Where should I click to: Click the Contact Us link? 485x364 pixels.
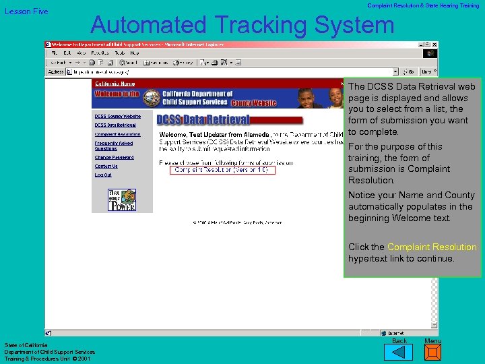coord(106,166)
